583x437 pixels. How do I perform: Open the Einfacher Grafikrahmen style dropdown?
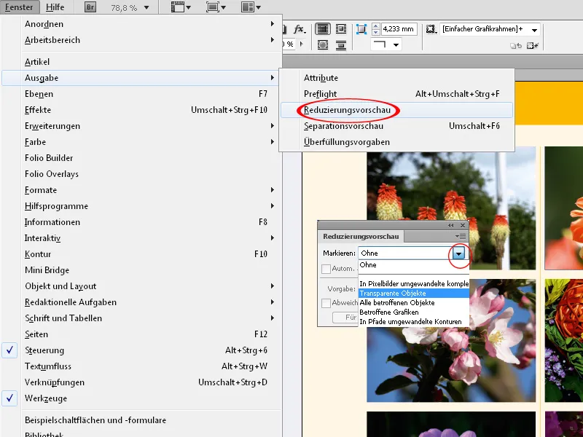coord(534,30)
